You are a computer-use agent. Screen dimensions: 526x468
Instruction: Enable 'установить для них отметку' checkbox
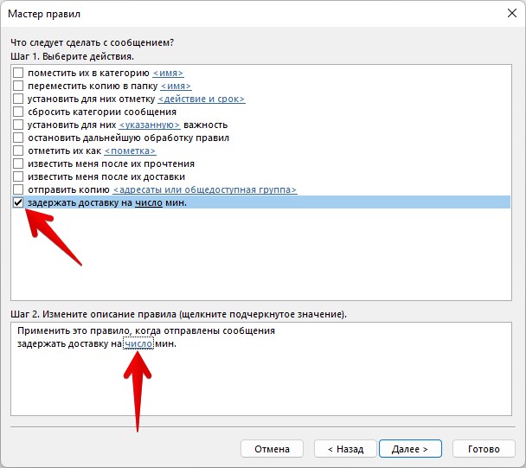coord(18,99)
